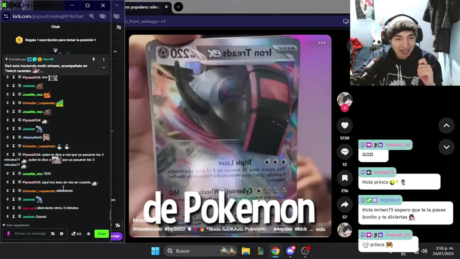Click mriwn75 username in overlay chat
460x259 pixels.
click(384, 172)
